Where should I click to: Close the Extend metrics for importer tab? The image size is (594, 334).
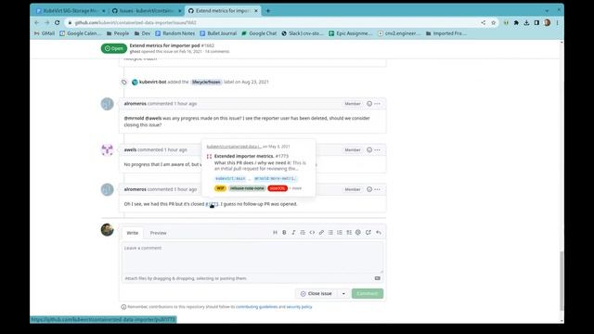256,10
